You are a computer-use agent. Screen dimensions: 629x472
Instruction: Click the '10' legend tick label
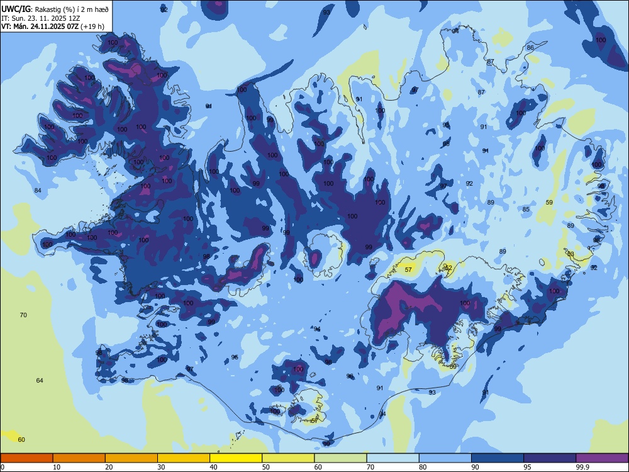pyautogui.click(x=57, y=467)
